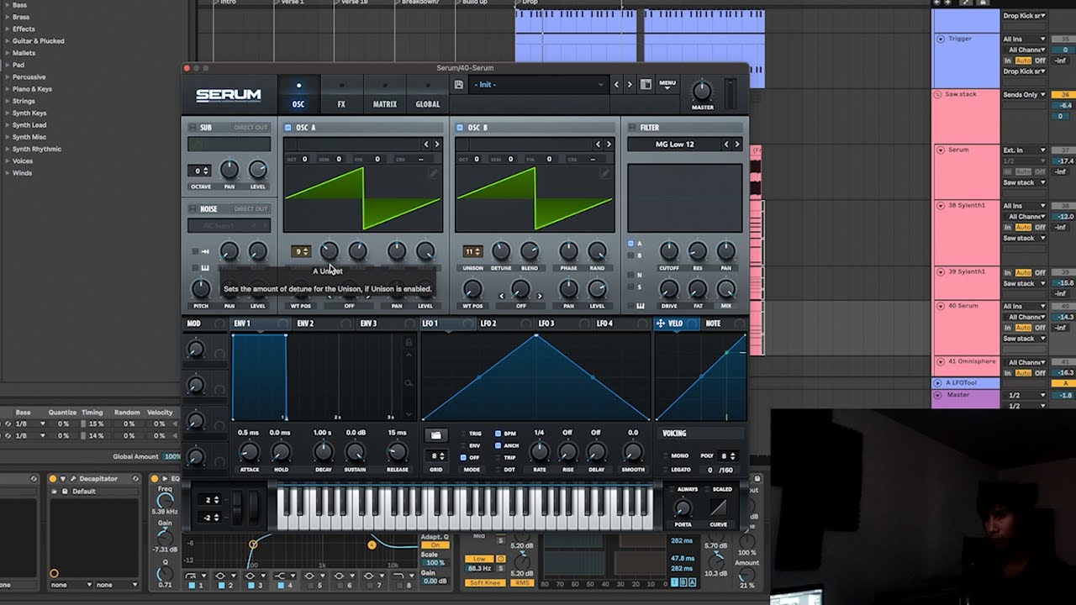Image resolution: width=1076 pixels, height=605 pixels.
Task: Click the magnifier zoom icon in the envelope display
Action: point(409,383)
